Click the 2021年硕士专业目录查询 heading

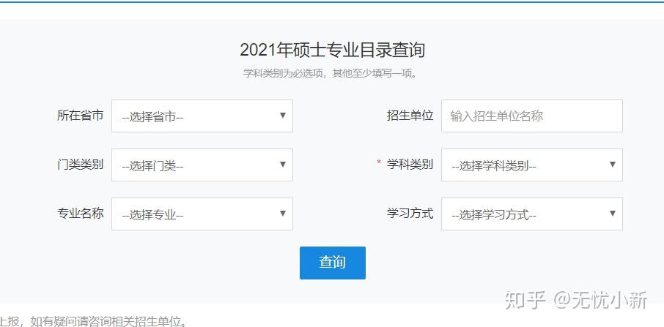tap(332, 50)
